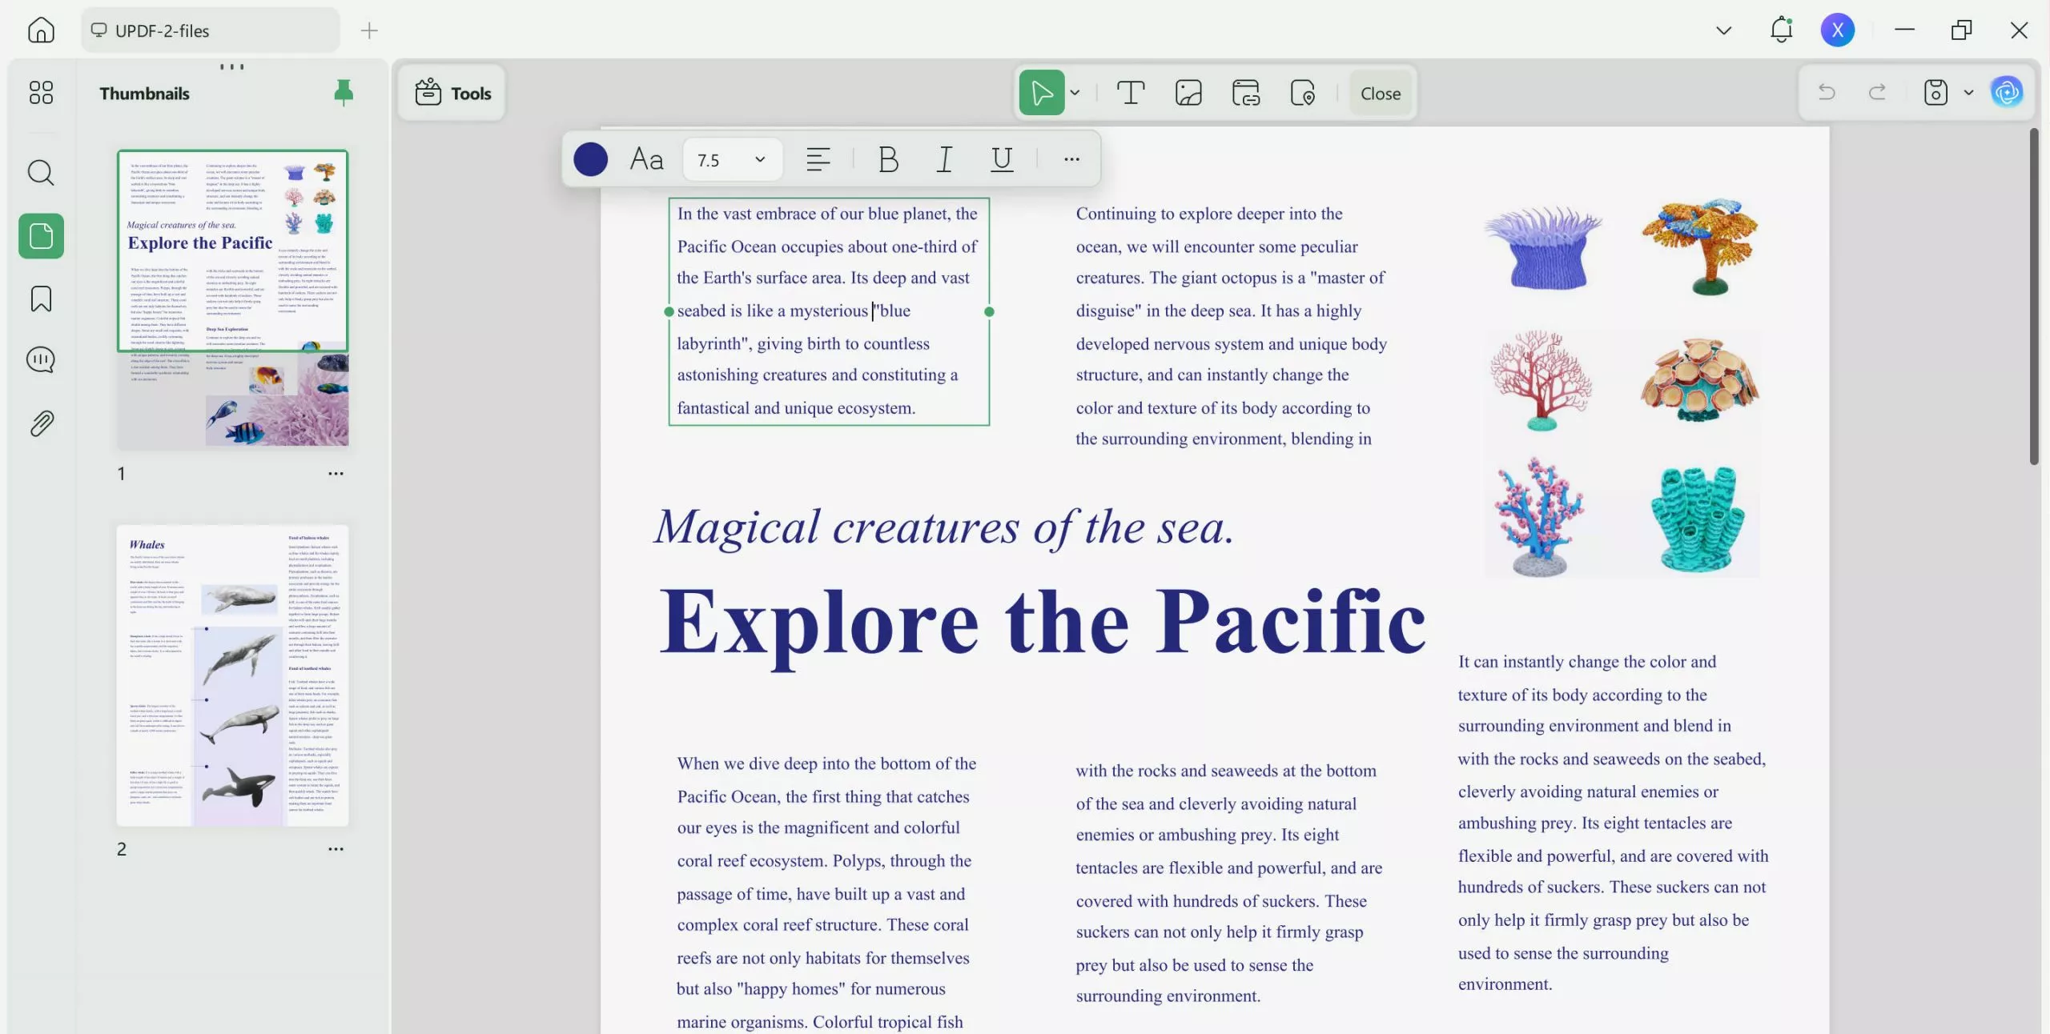Apply italic formatting to the text
2050x1034 pixels.
click(943, 159)
